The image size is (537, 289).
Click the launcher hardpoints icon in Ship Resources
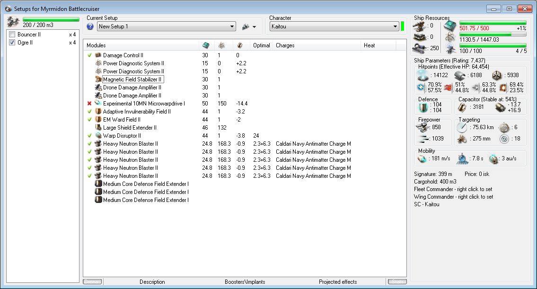pyautogui.click(x=419, y=36)
